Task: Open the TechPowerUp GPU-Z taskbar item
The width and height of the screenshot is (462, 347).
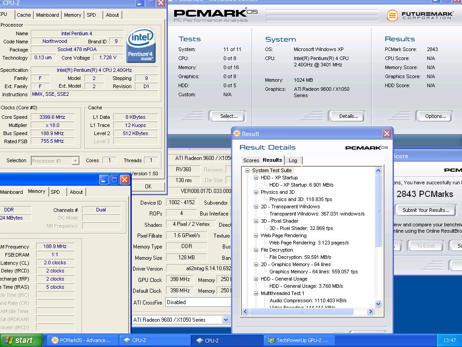Action: (300, 340)
